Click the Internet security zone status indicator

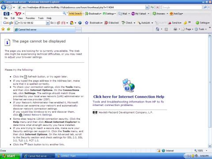point(168,151)
